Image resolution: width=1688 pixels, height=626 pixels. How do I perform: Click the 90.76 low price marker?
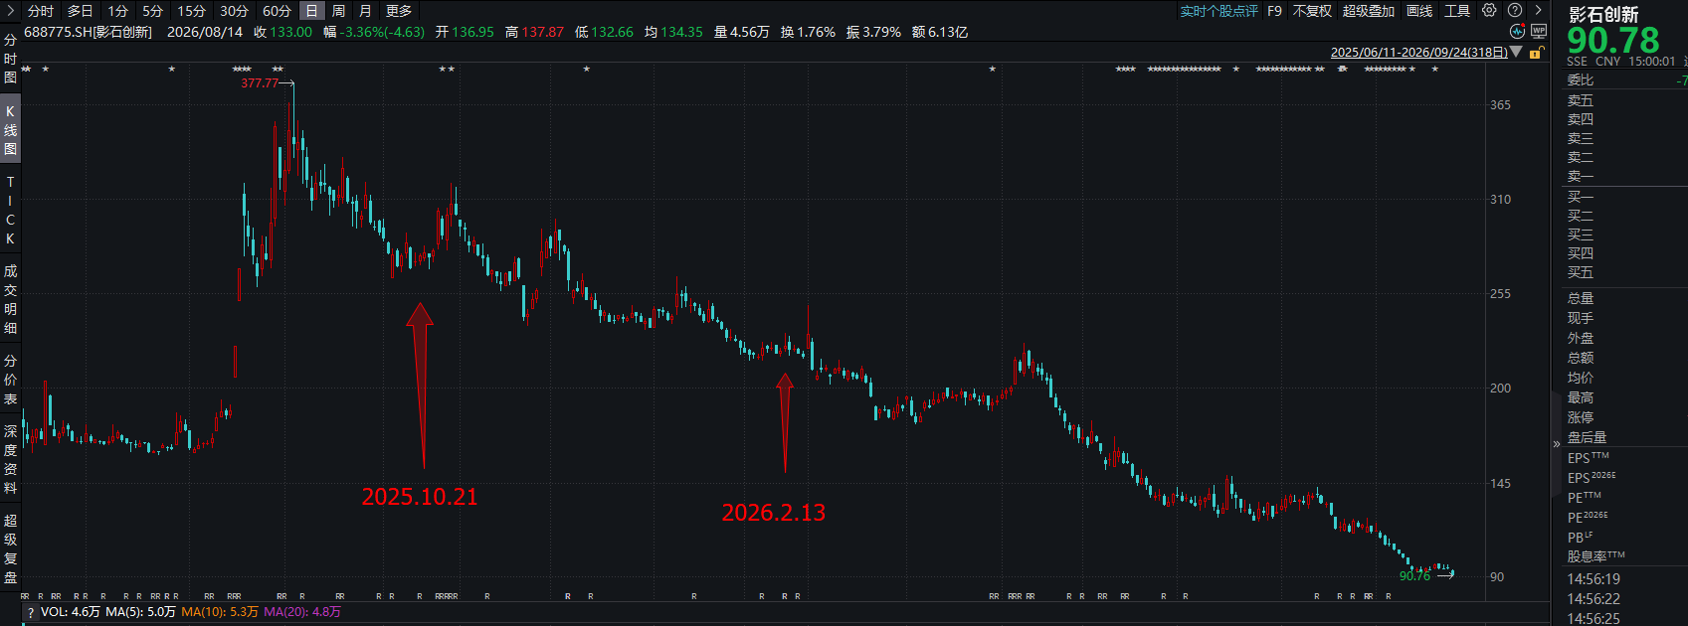click(1414, 576)
